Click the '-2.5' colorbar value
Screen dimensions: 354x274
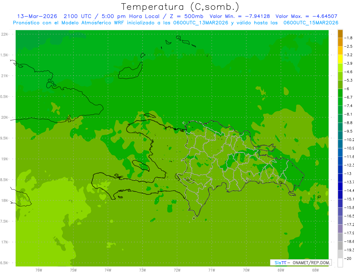[348, 46]
